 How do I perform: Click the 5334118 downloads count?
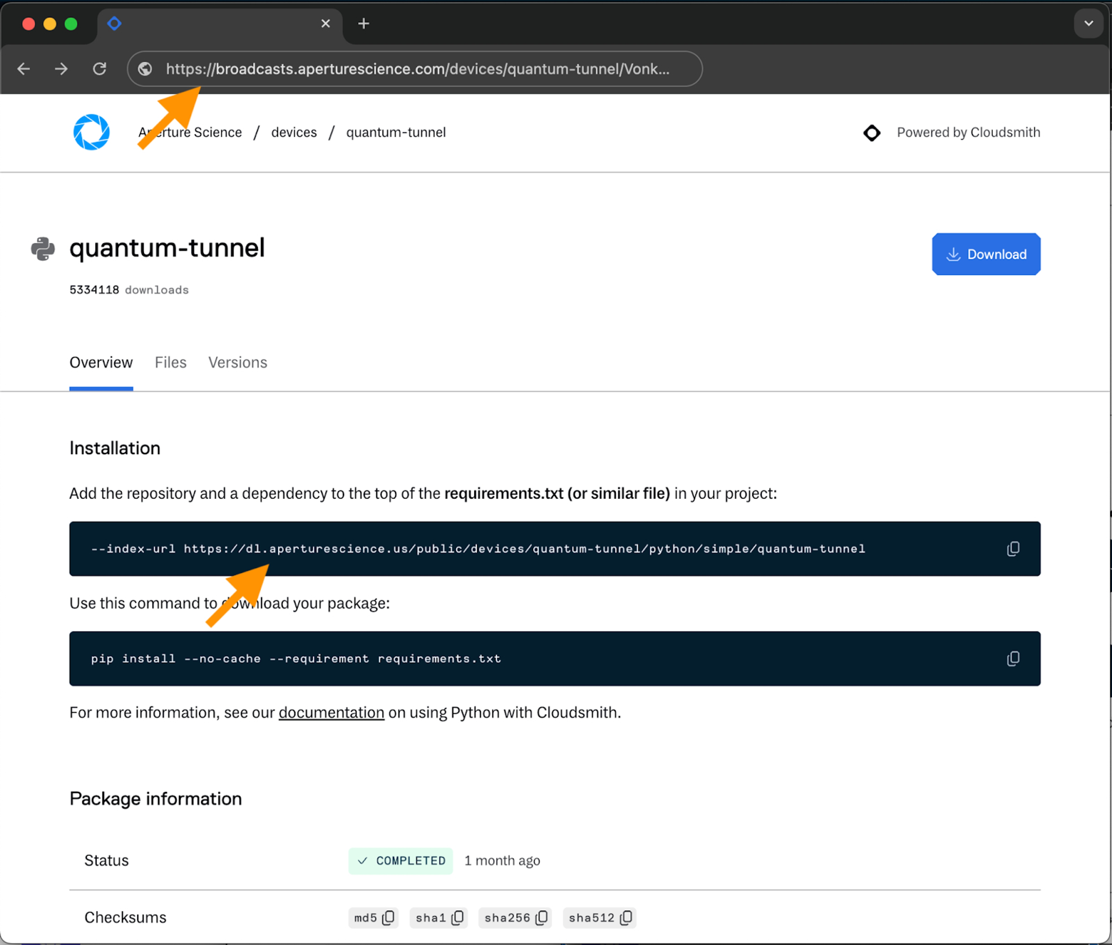coord(129,290)
